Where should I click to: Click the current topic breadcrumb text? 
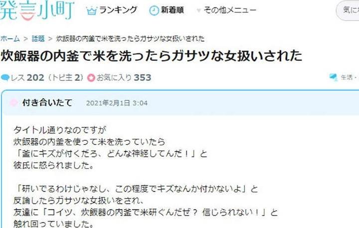tap(130, 39)
